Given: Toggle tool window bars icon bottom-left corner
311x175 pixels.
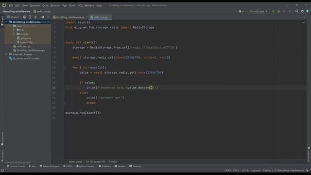Looking at the screenshot, I should (x=2, y=171).
